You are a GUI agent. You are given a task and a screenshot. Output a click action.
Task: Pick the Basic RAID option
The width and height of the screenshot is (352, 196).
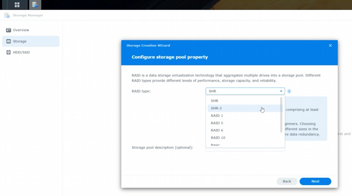244,145
